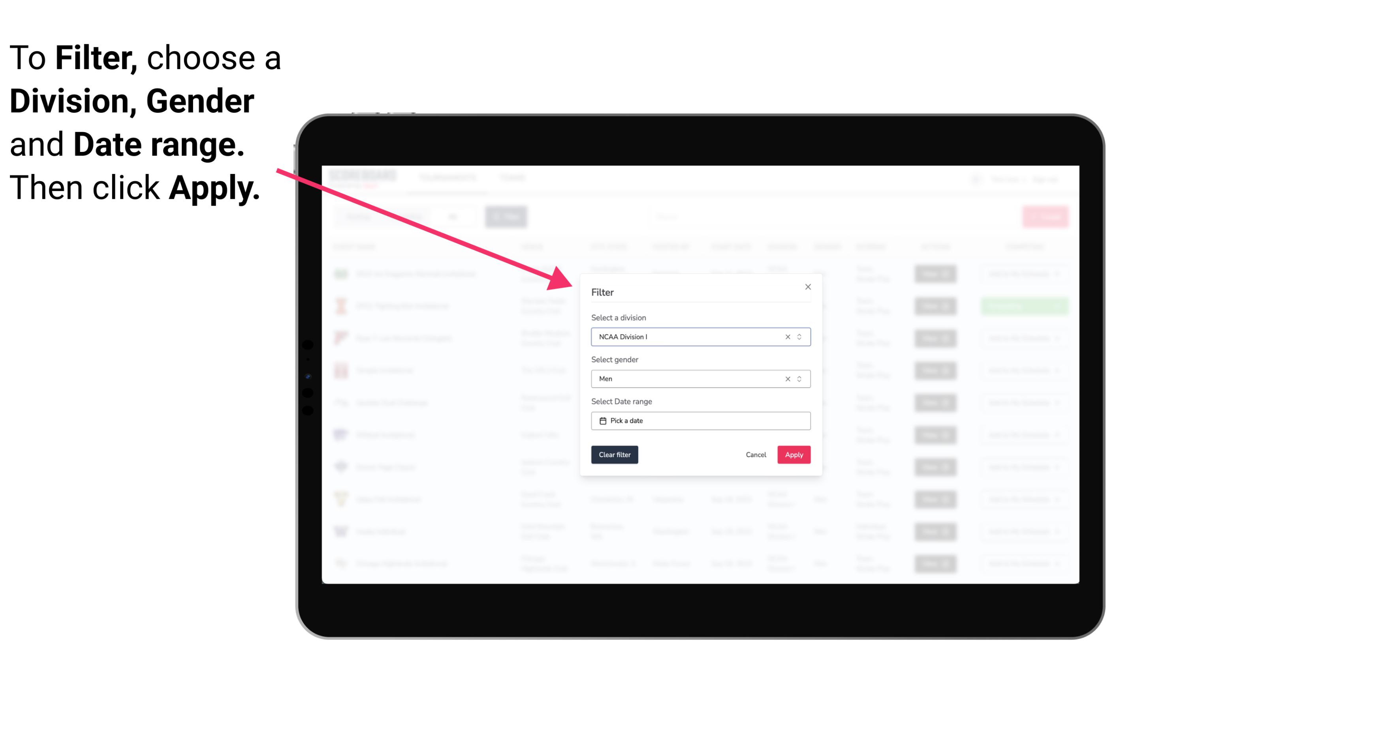Toggle NCAA Division I selection off

pos(786,336)
